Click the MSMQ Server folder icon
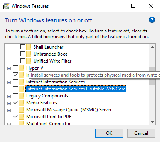This screenshot has height=143, width=162. (22, 110)
